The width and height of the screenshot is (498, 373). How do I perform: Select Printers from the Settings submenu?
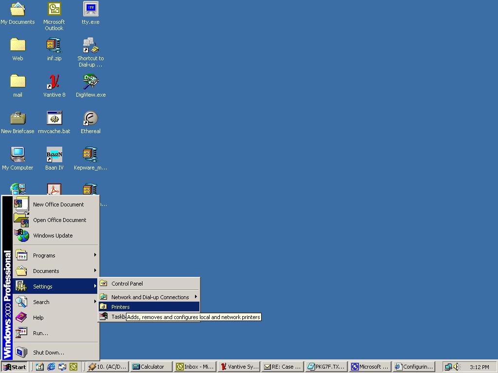[120, 307]
